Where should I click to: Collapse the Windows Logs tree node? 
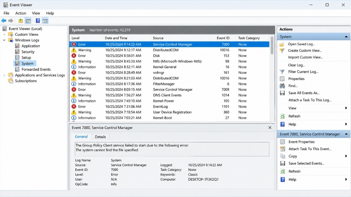point(4,40)
